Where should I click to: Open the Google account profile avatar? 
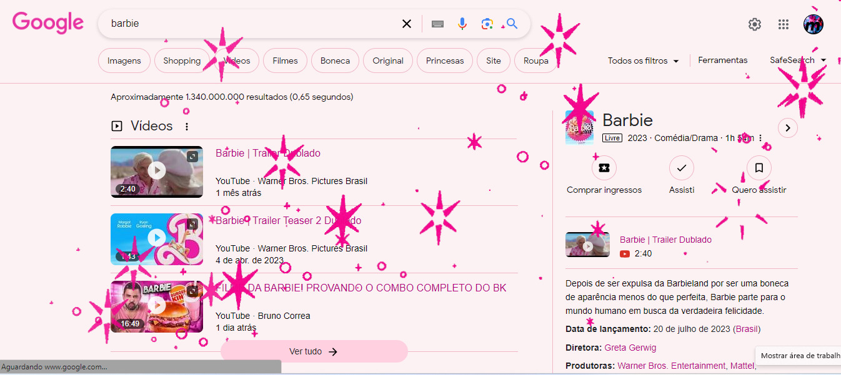[x=813, y=24]
